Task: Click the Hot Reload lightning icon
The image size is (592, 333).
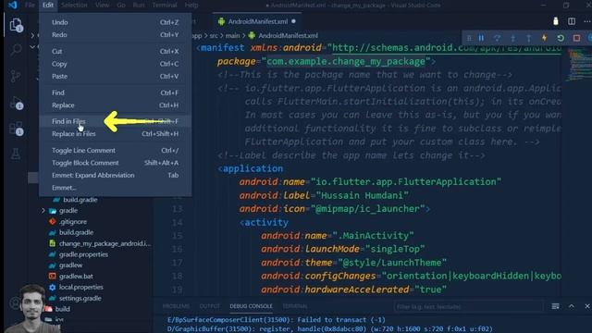Action: pos(545,38)
